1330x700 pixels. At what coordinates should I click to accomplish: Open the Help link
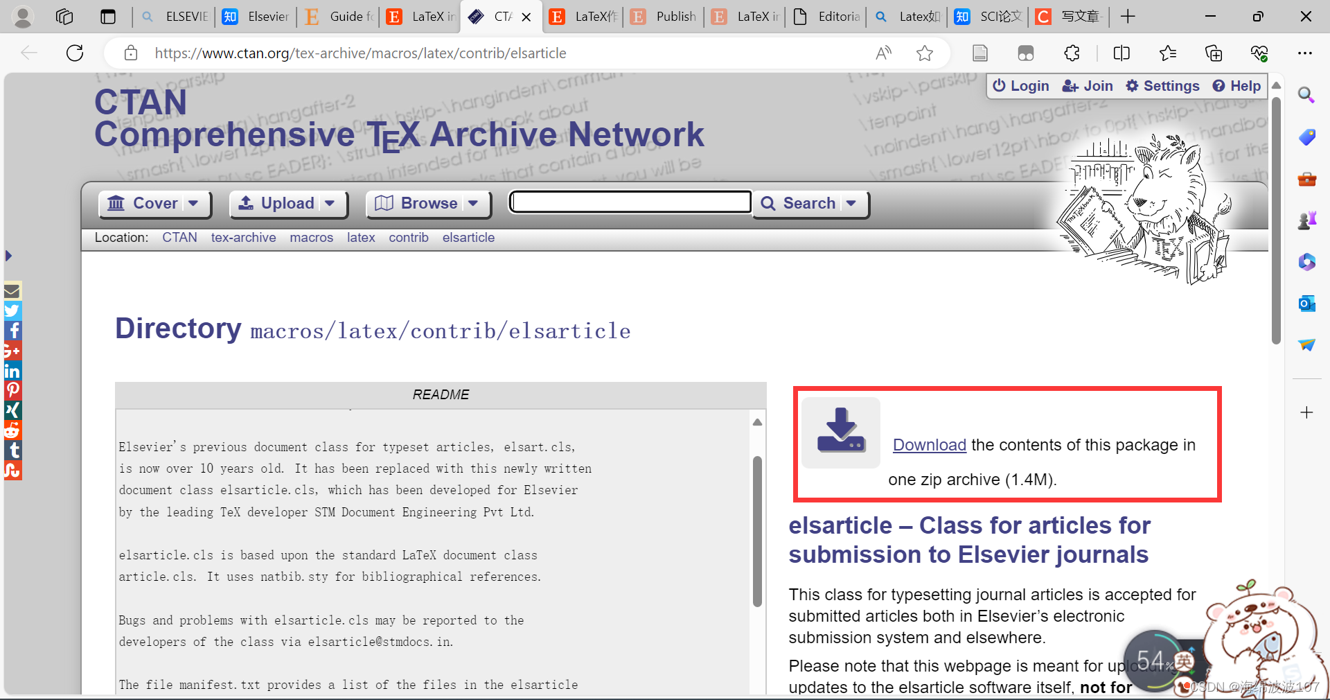(1236, 86)
